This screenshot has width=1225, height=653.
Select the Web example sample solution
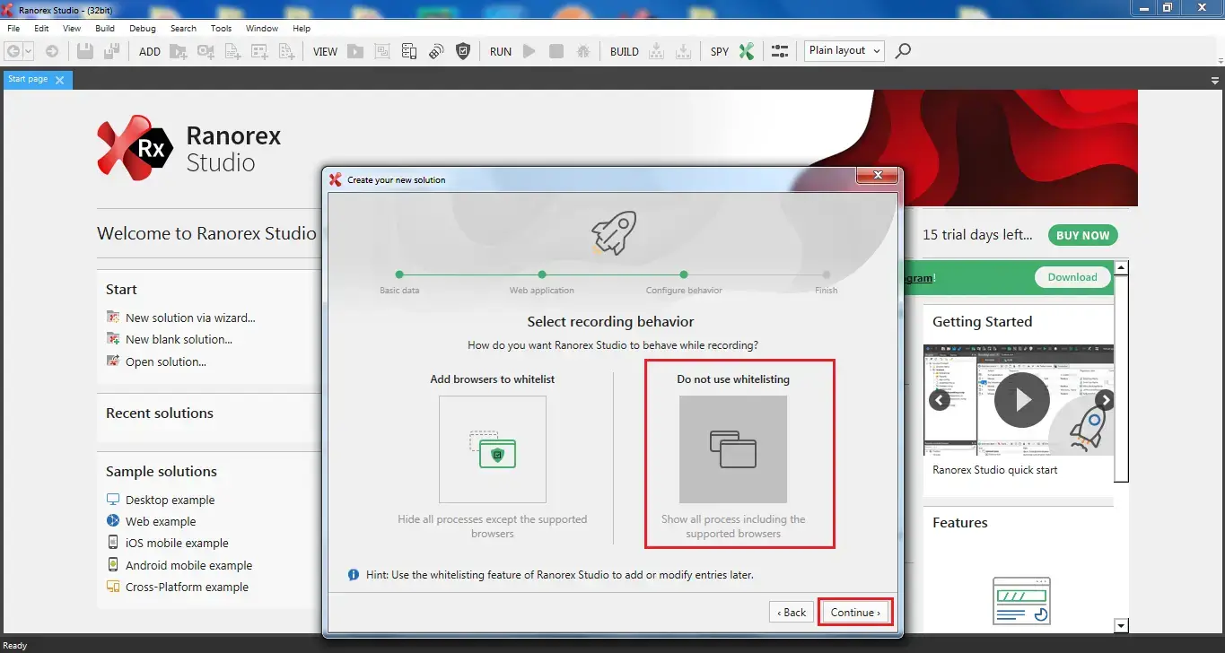pyautogui.click(x=162, y=521)
